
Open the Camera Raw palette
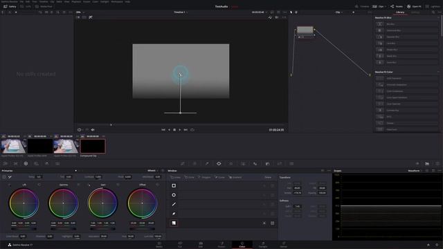(6, 163)
